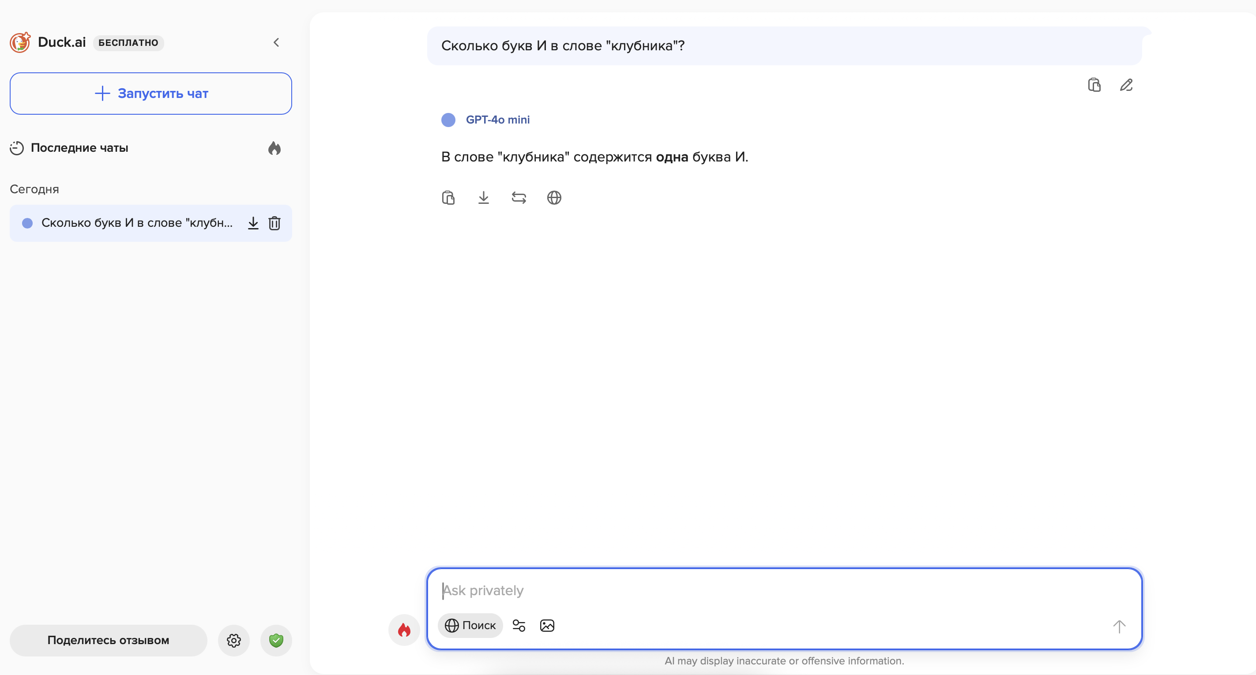Click Поделитесь отзывом feedback button
Viewport: 1256px width, 675px height.
click(108, 641)
